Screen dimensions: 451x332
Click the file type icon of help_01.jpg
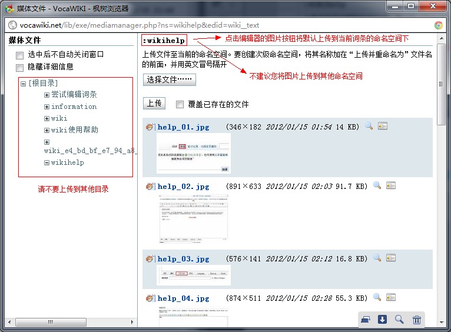tap(150, 127)
